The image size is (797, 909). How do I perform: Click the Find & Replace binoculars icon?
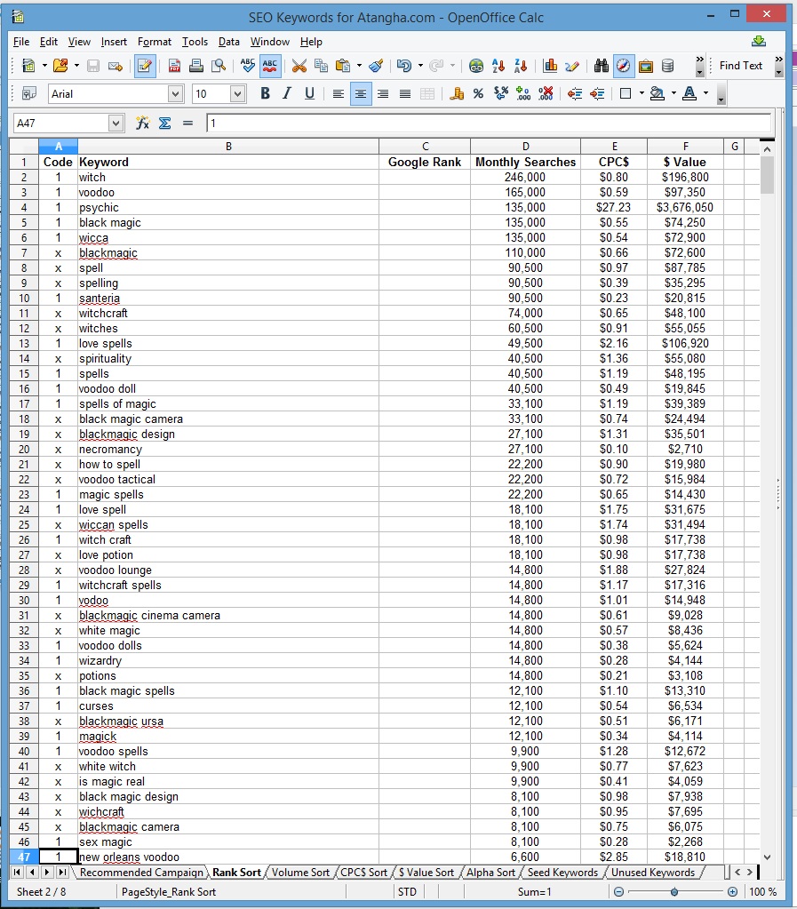(602, 66)
